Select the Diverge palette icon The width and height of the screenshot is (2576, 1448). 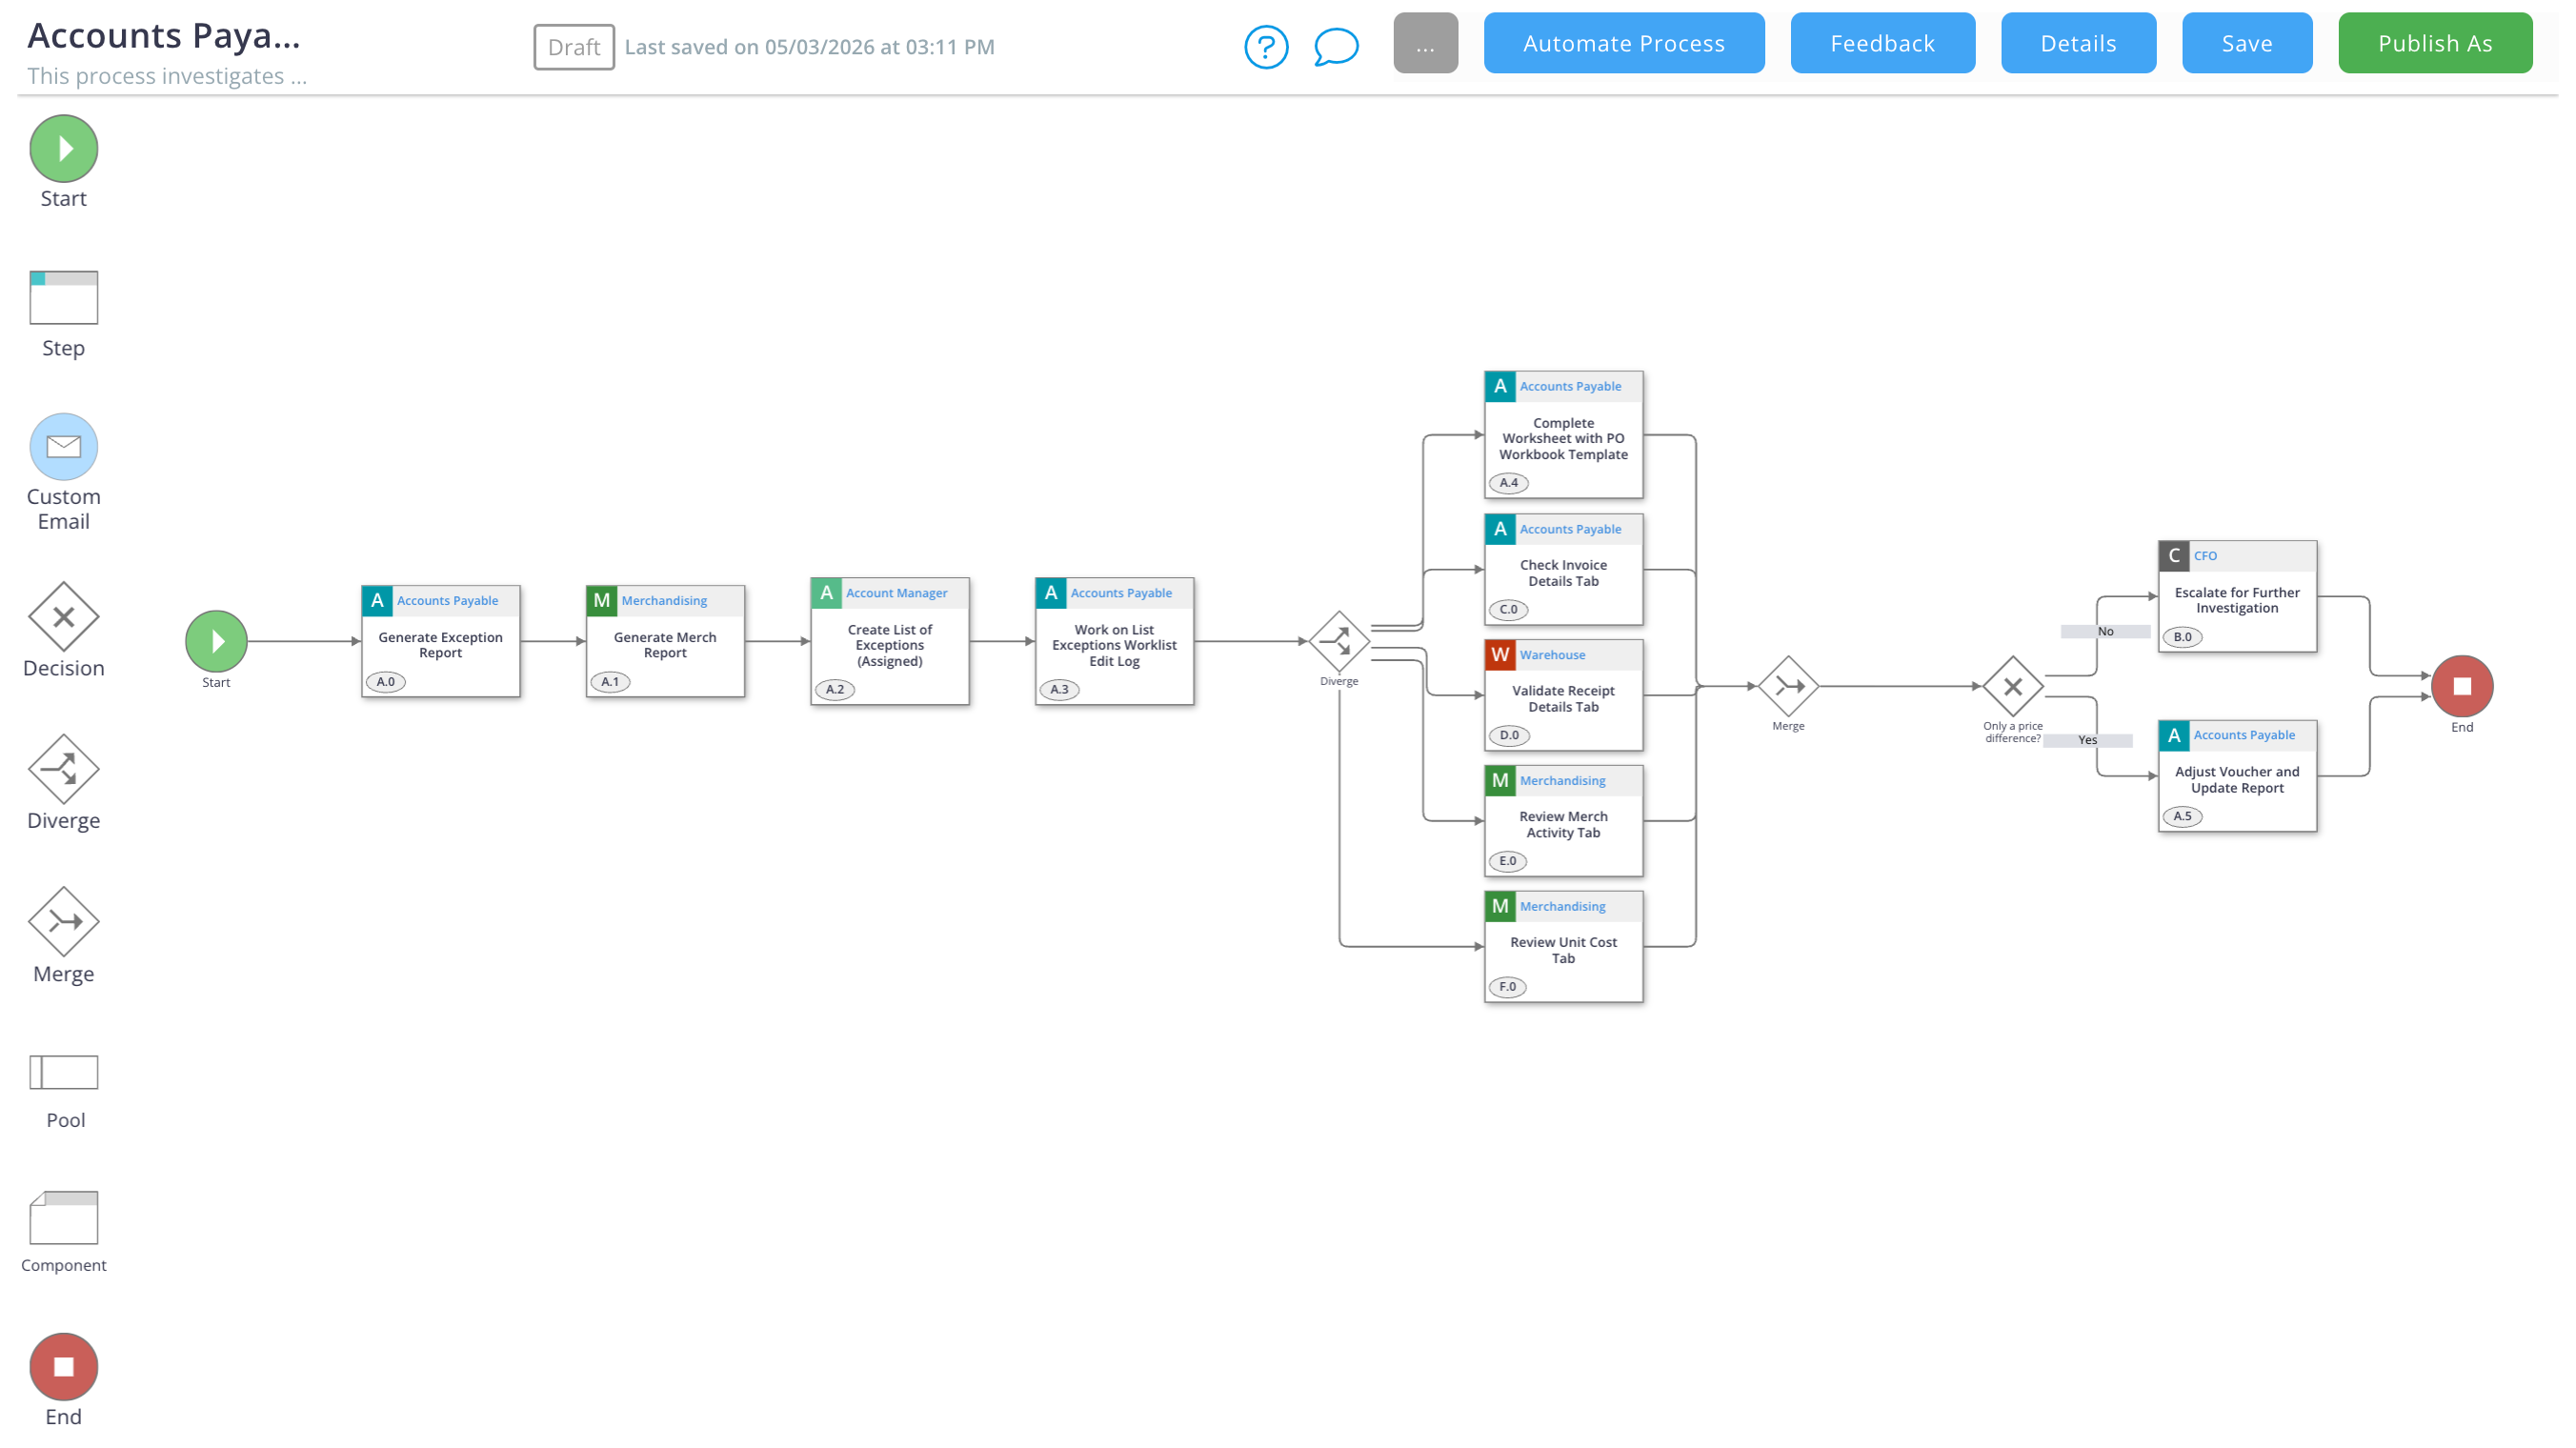[63, 768]
